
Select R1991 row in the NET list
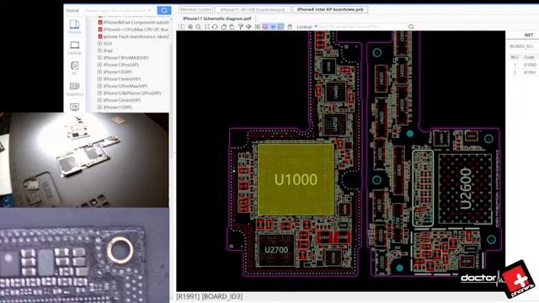tap(524, 72)
